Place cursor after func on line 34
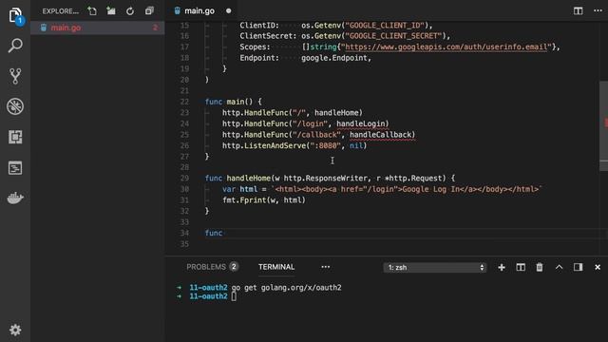This screenshot has width=608, height=342. click(x=224, y=233)
